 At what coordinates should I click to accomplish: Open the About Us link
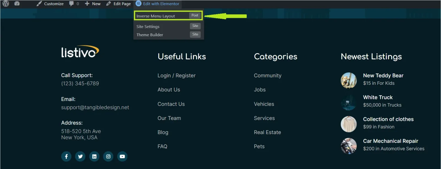(x=169, y=90)
